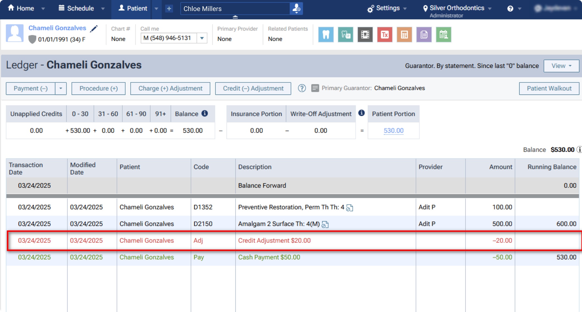Open the green appointment calendar icon
Viewport: 582px width, 312px height.
(443, 35)
